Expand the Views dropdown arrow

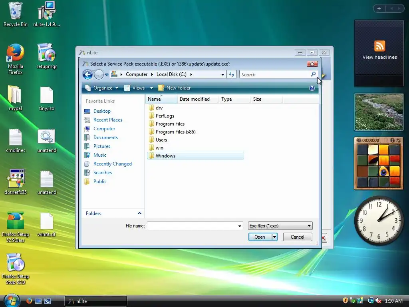151,88
